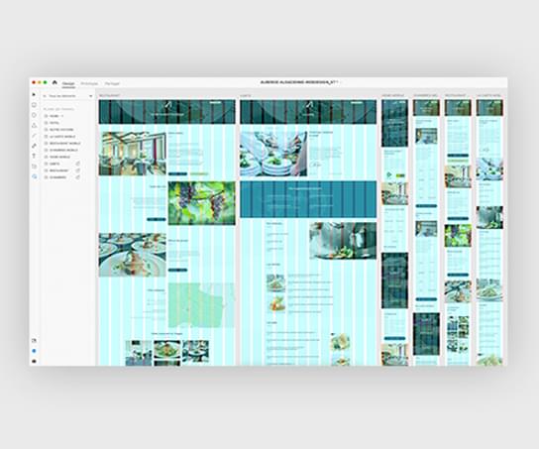Pick the Zoom magnifier tool
Screen dimensions: 539x449
coord(34,176)
